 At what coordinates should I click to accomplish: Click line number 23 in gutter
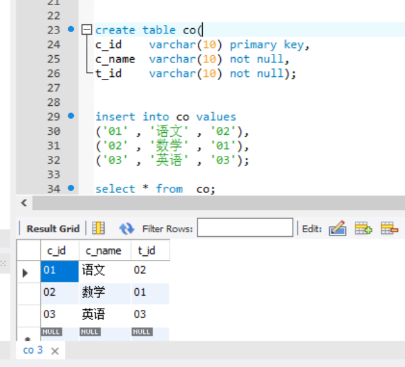coord(53,30)
